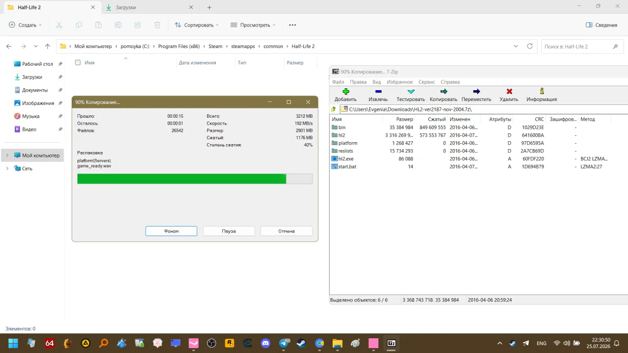The image size is (628, 353).
Task: Show hidden system tray icons chevron
Action: coord(499,343)
